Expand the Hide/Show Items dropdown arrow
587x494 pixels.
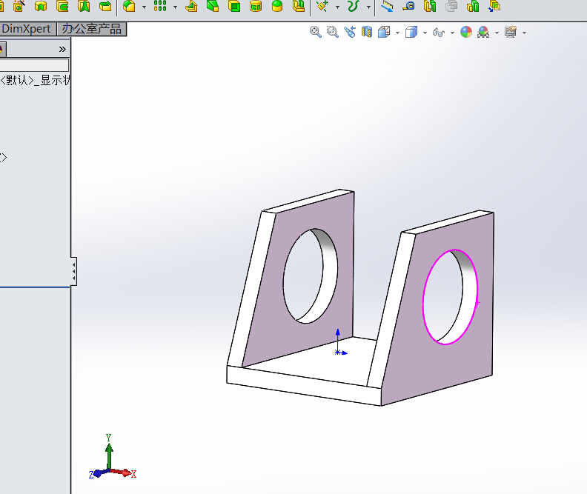coord(452,33)
